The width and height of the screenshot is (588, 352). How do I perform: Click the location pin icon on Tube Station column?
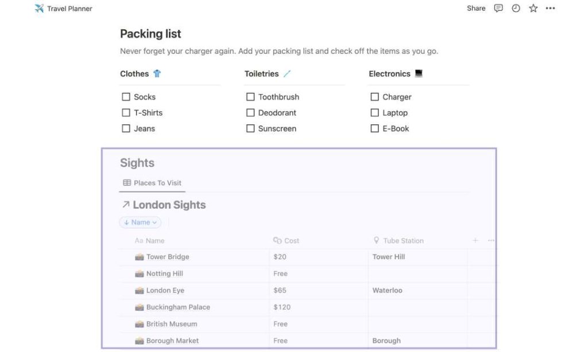click(376, 240)
